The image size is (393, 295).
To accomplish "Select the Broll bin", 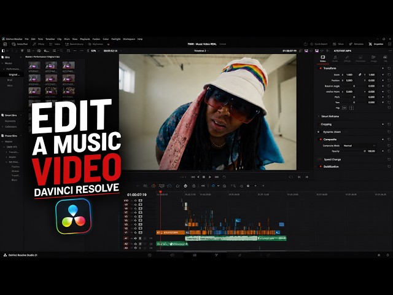I will point(10,80).
